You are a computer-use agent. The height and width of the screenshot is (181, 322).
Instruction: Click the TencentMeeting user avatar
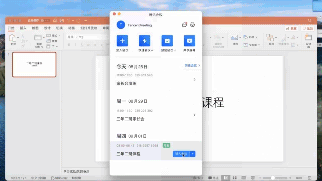(121, 25)
